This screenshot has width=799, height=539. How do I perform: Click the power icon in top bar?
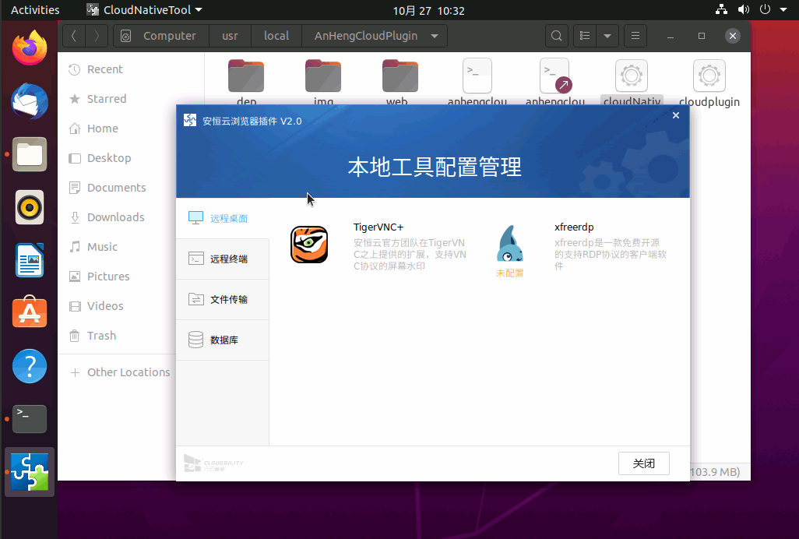765,9
